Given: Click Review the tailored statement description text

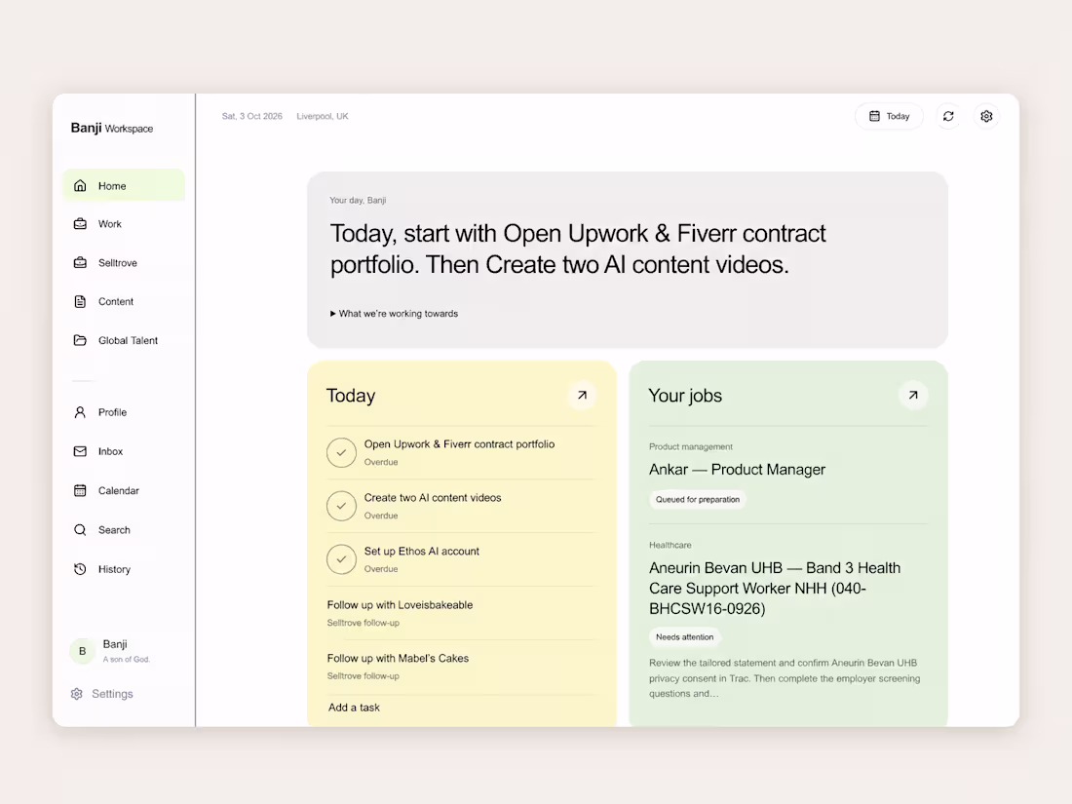Looking at the screenshot, I should 785,678.
